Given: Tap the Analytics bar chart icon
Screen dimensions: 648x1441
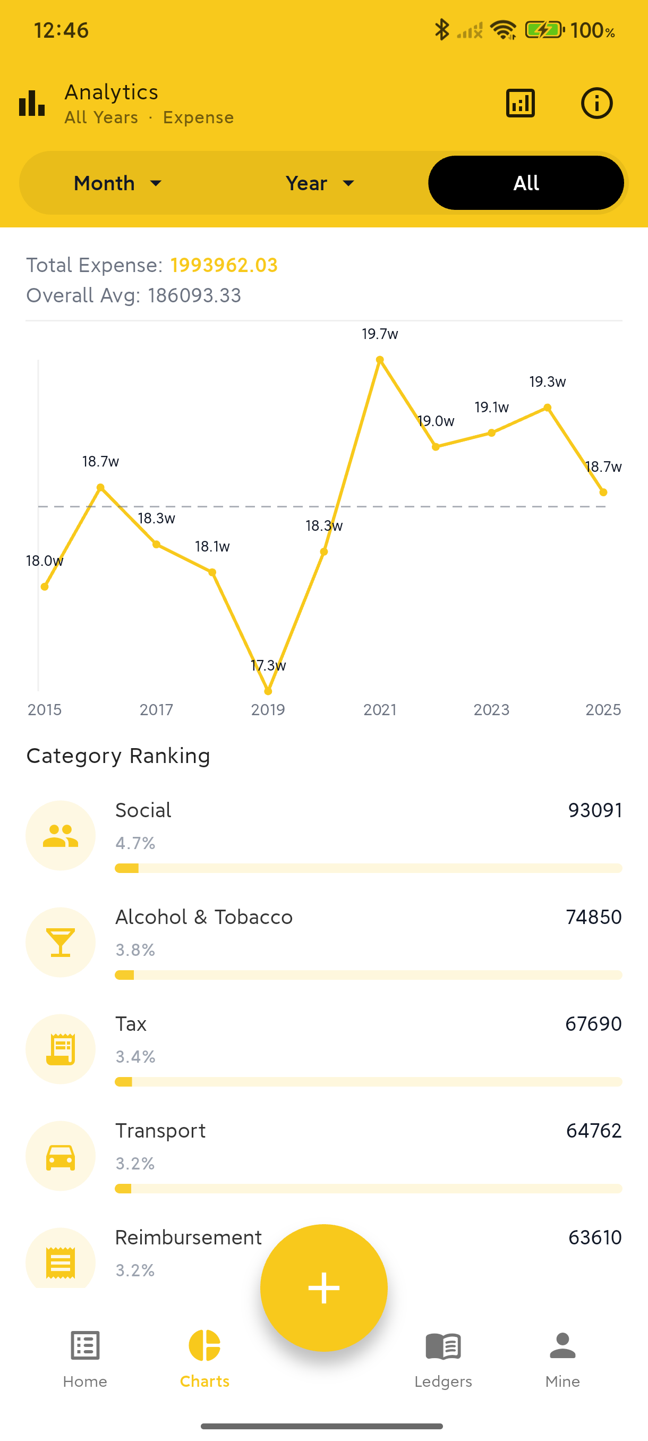Looking at the screenshot, I should tap(32, 104).
